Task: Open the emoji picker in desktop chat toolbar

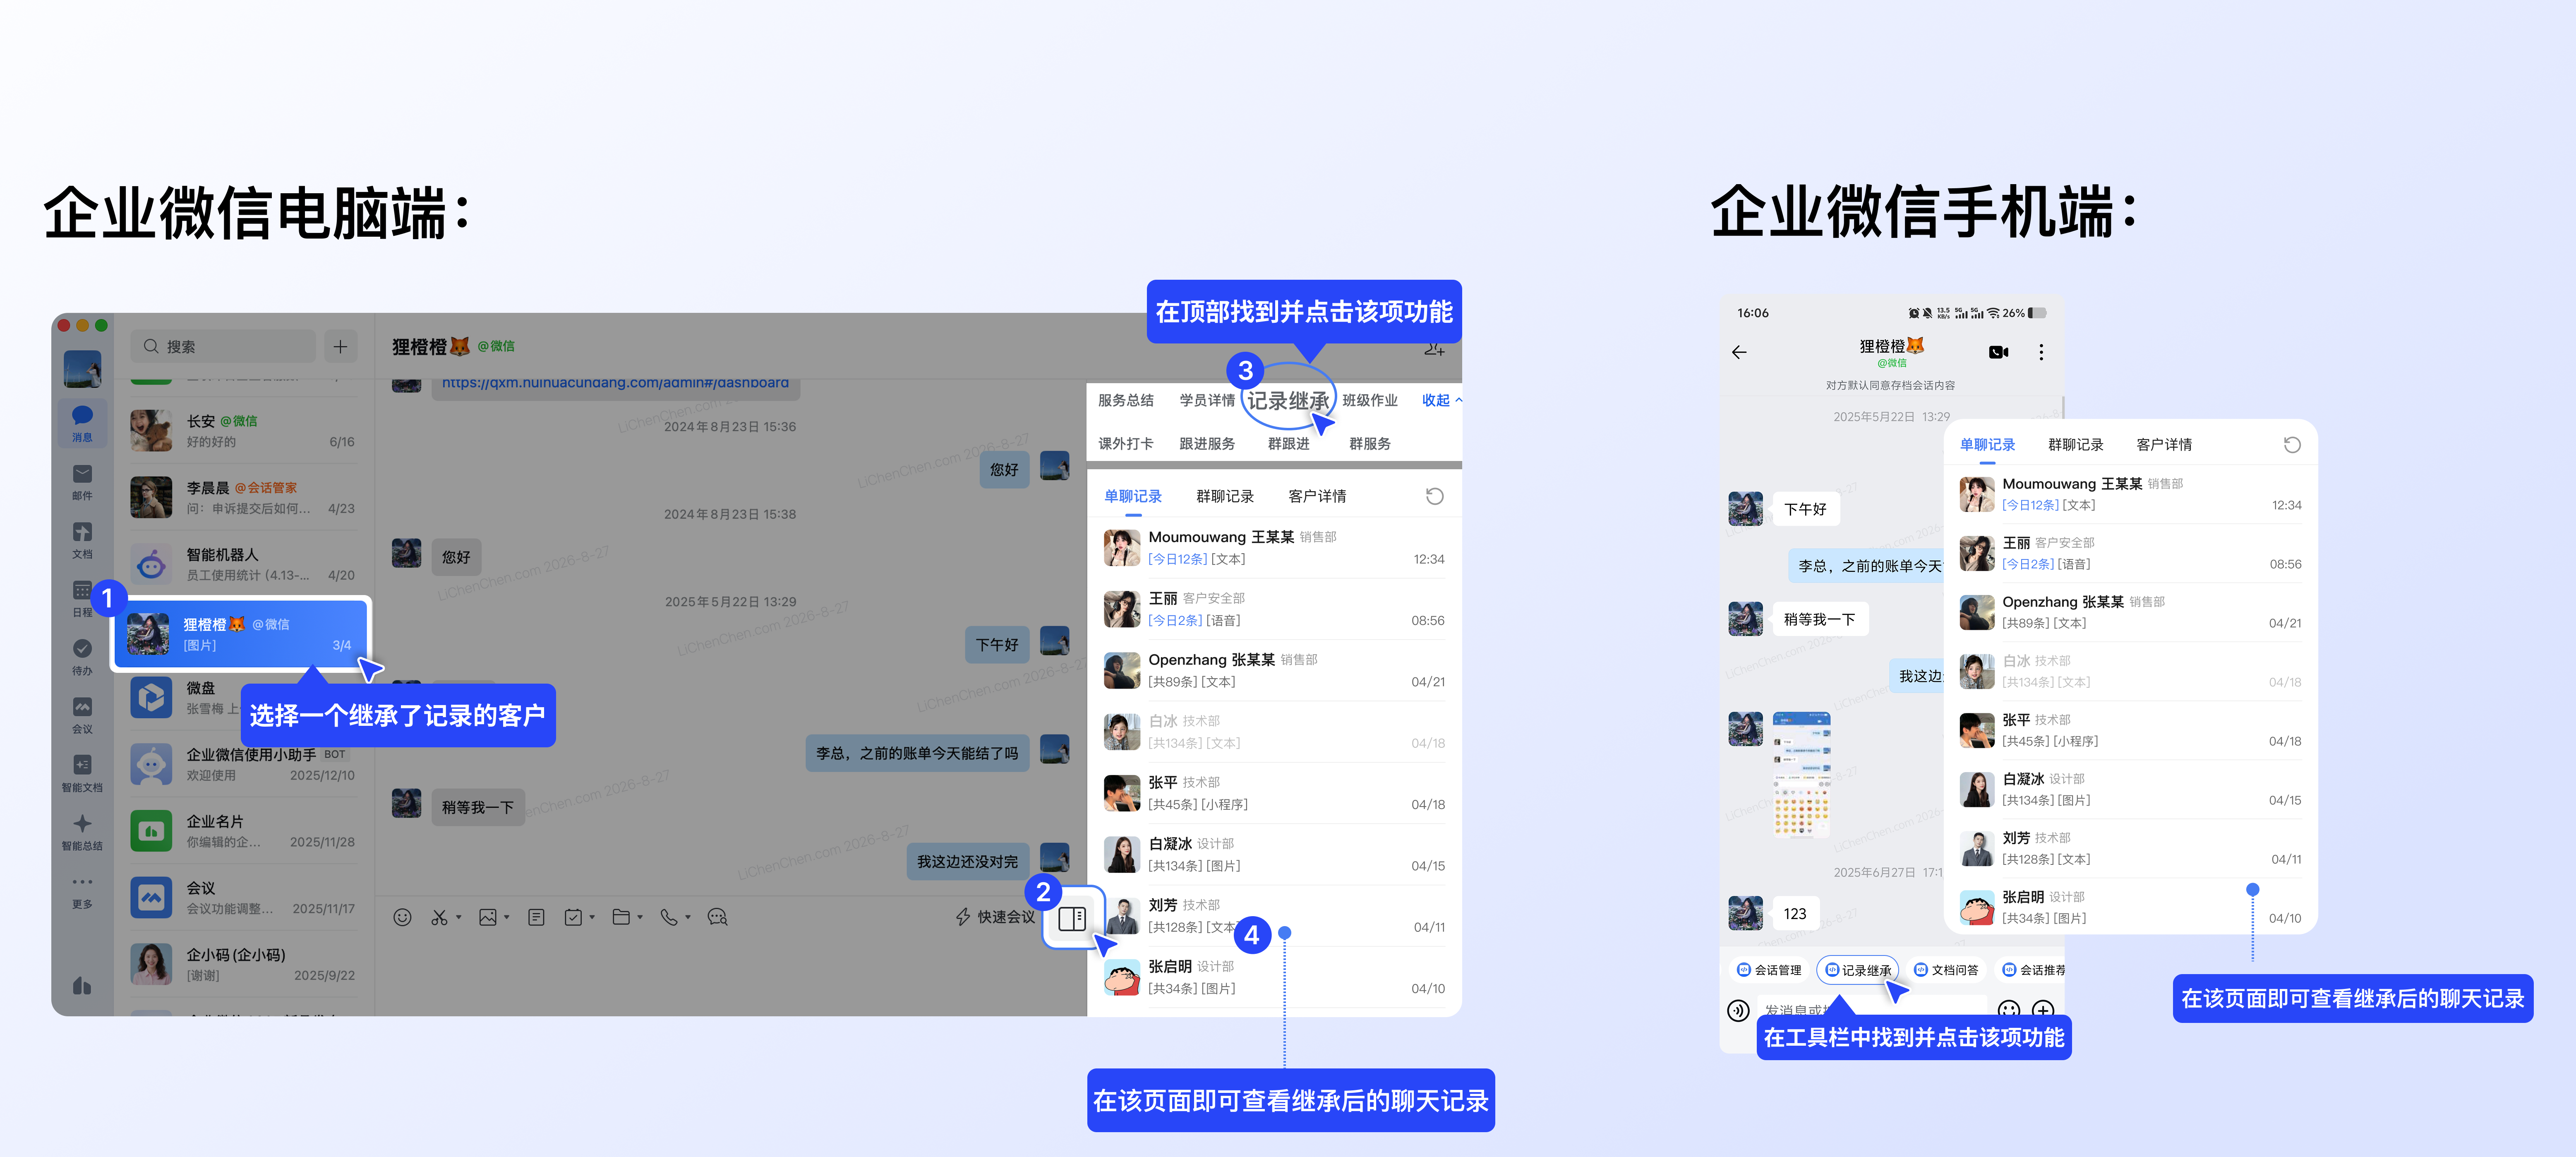Action: pyautogui.click(x=402, y=917)
